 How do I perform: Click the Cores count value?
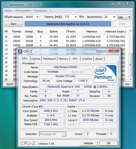(x=88, y=134)
